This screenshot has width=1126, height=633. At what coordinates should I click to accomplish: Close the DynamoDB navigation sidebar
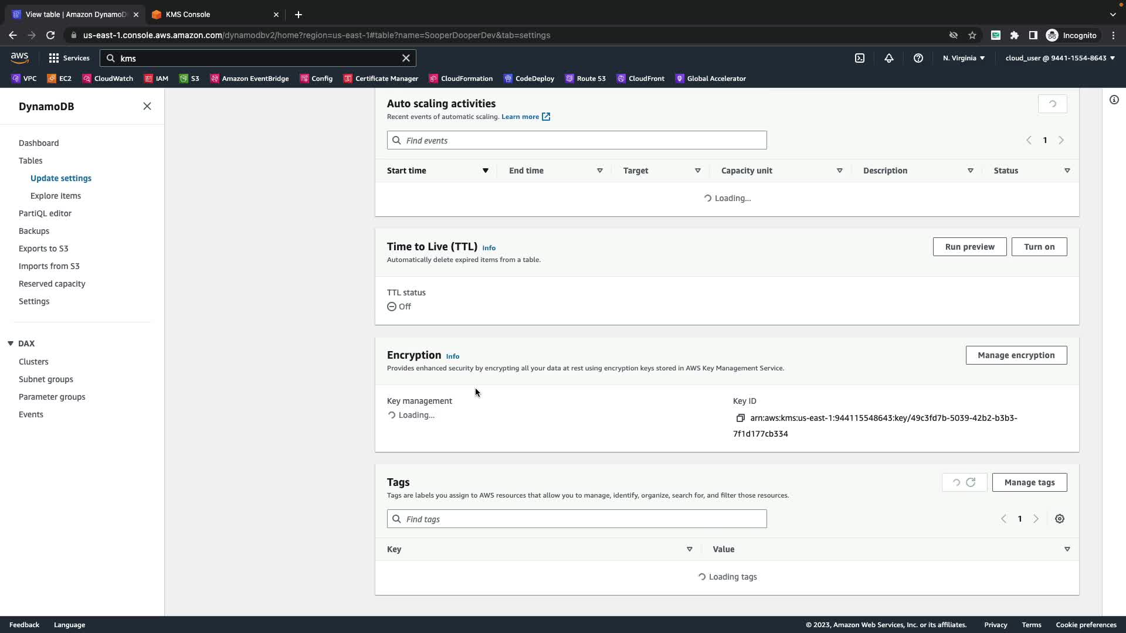pyautogui.click(x=147, y=106)
